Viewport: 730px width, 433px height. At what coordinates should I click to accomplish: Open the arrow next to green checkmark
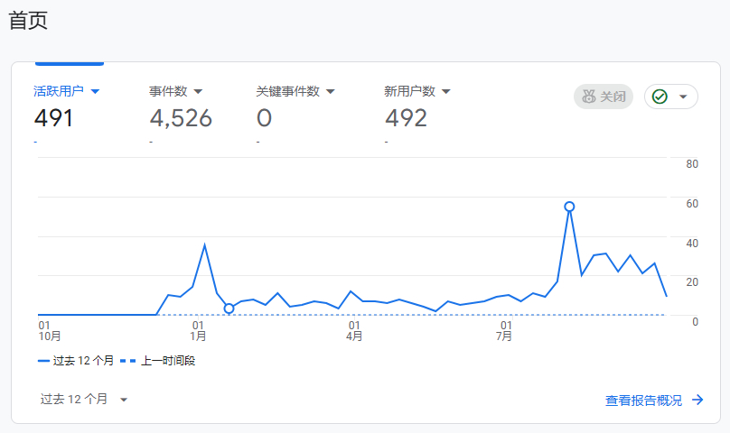click(x=683, y=97)
